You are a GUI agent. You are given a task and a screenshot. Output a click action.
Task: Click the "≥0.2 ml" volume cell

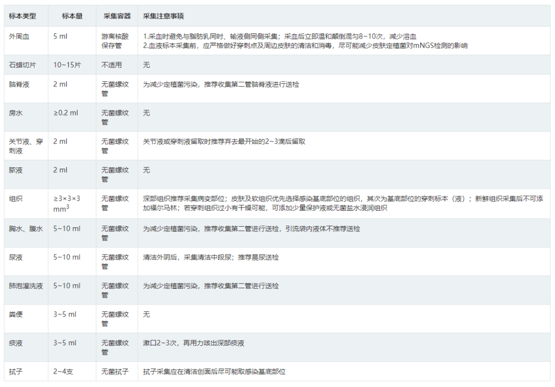(66, 113)
